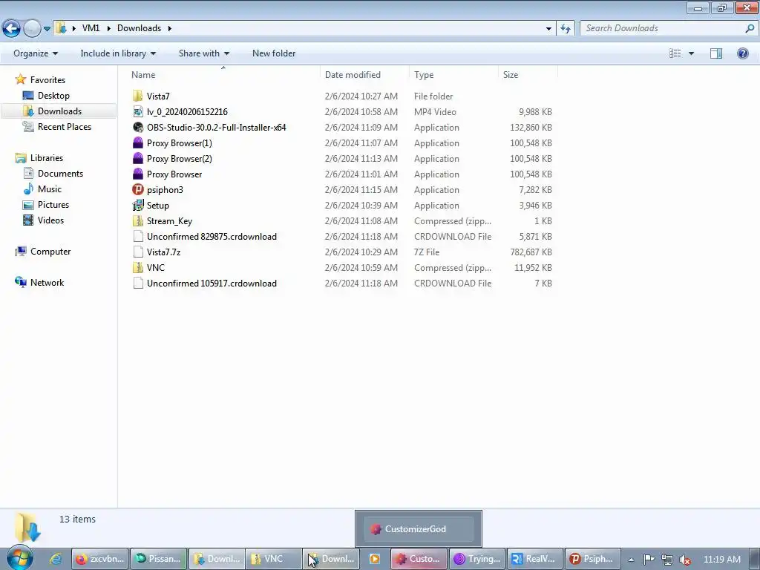The height and width of the screenshot is (570, 760).
Task: Switch to the Trying Tor taskbar window
Action: (477, 559)
